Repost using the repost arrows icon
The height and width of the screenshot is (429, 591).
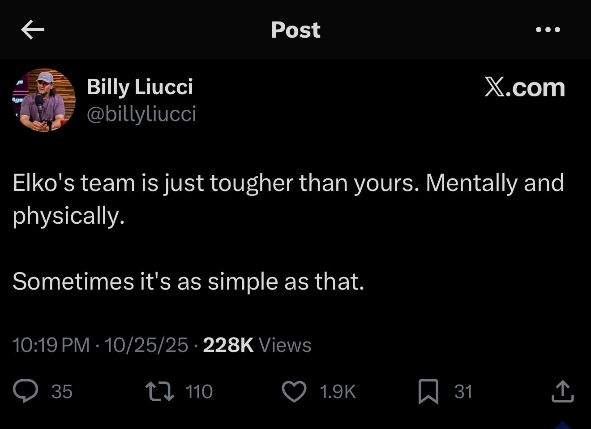coord(160,391)
